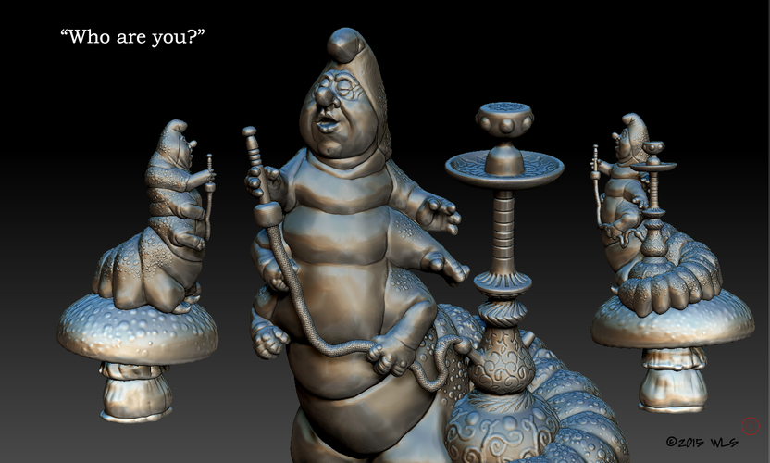Select the left caterpillar side-view render
770x463 pixels.
tap(138, 270)
